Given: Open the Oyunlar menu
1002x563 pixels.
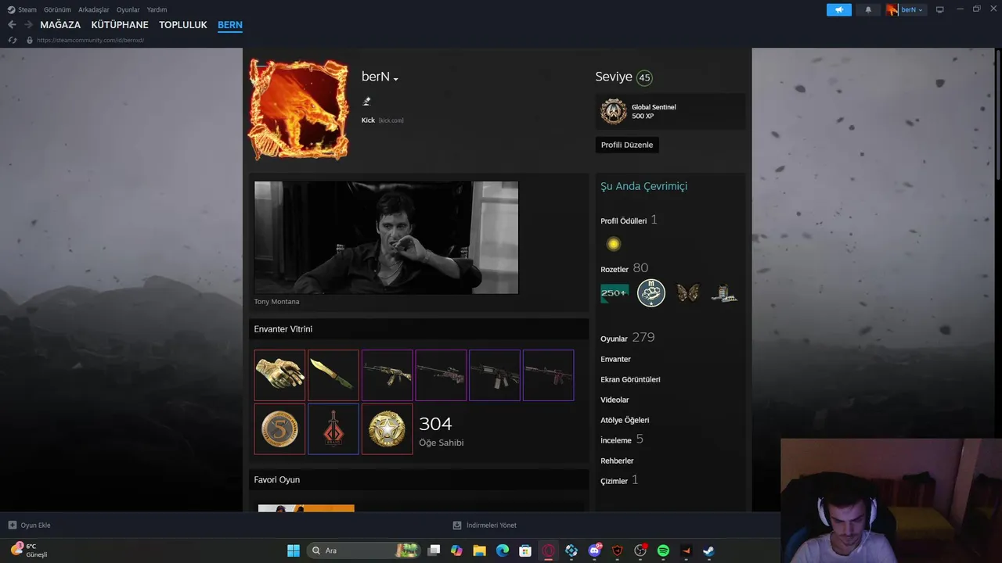Looking at the screenshot, I should pyautogui.click(x=128, y=9).
